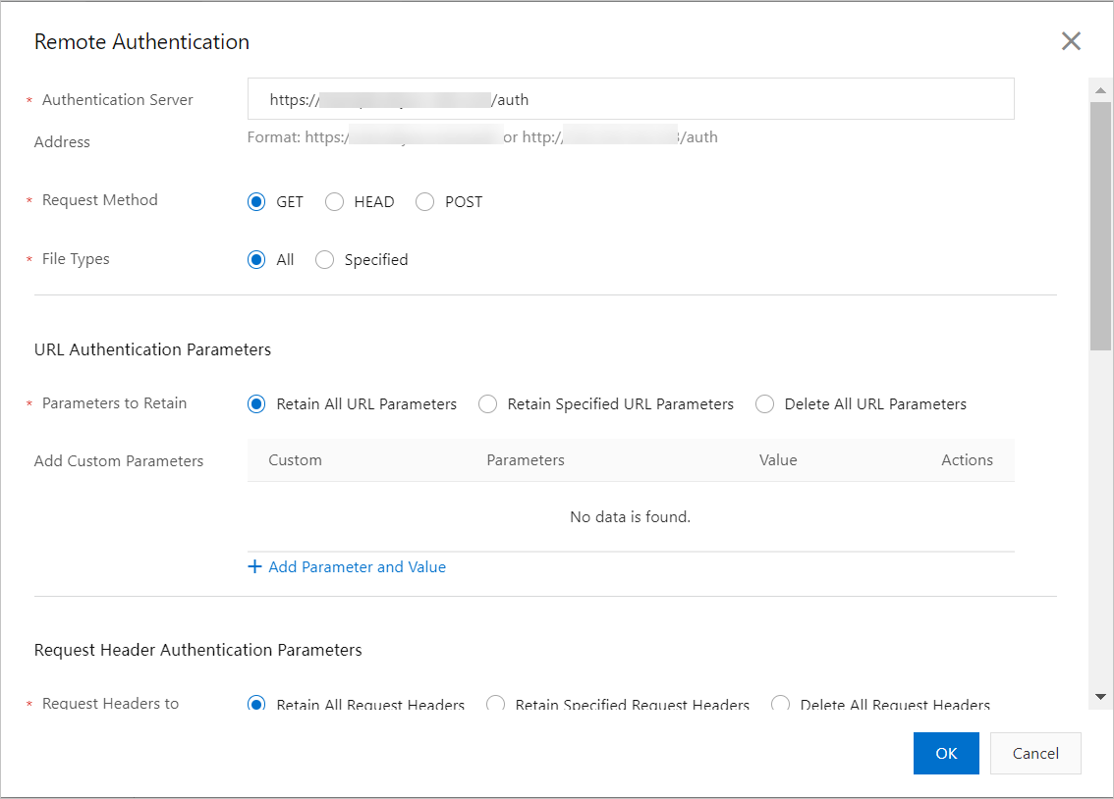The height and width of the screenshot is (799, 1114).
Task: Select Retain All Request Headers
Action: pos(257,704)
